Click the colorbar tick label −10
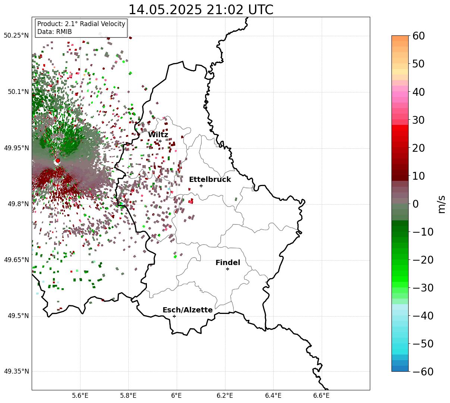Image resolution: width=450 pixels, height=403 pixels. [423, 232]
